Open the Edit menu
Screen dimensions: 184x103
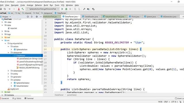[x=2, y=5]
